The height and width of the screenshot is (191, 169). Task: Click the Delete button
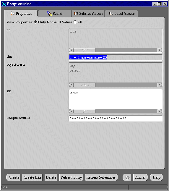tap(51, 177)
